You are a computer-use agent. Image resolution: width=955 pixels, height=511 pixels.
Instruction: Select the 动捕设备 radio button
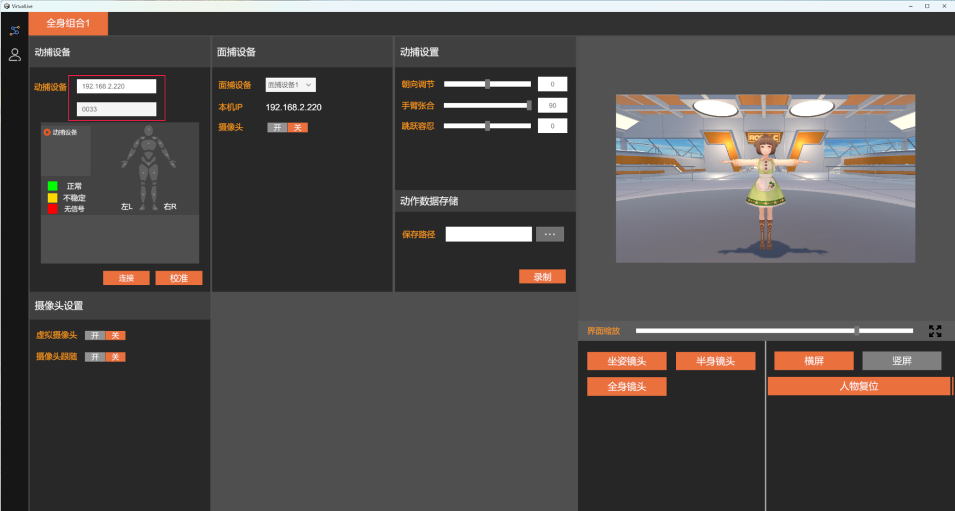[47, 132]
